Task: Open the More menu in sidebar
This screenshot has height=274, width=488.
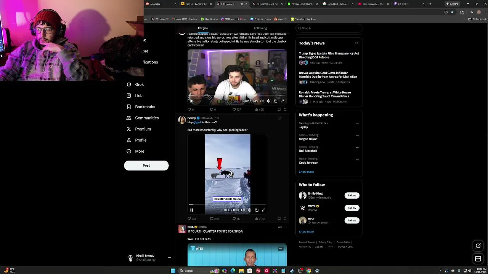Action: coord(135,151)
